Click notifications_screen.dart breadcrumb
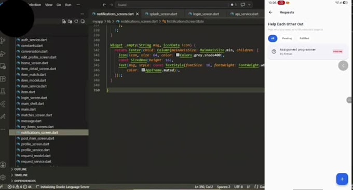Viewport: 353px width, 190px height. 139,21
